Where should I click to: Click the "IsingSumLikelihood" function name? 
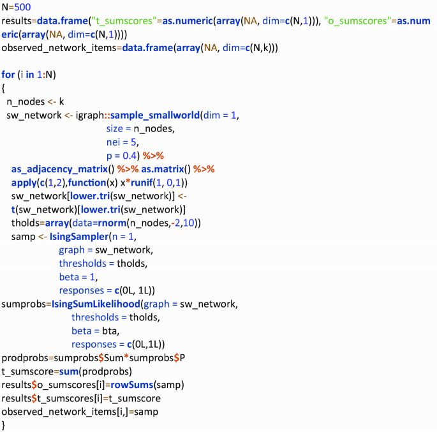click(x=96, y=304)
